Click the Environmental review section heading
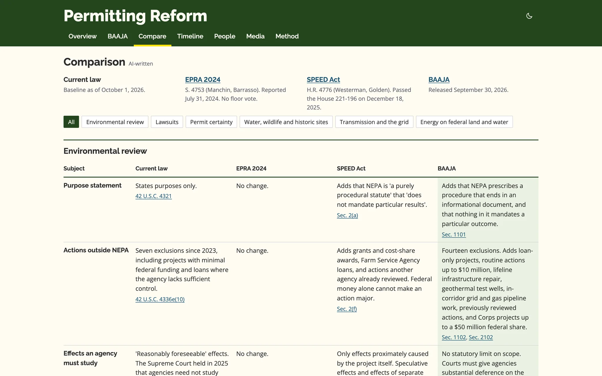 (105, 151)
